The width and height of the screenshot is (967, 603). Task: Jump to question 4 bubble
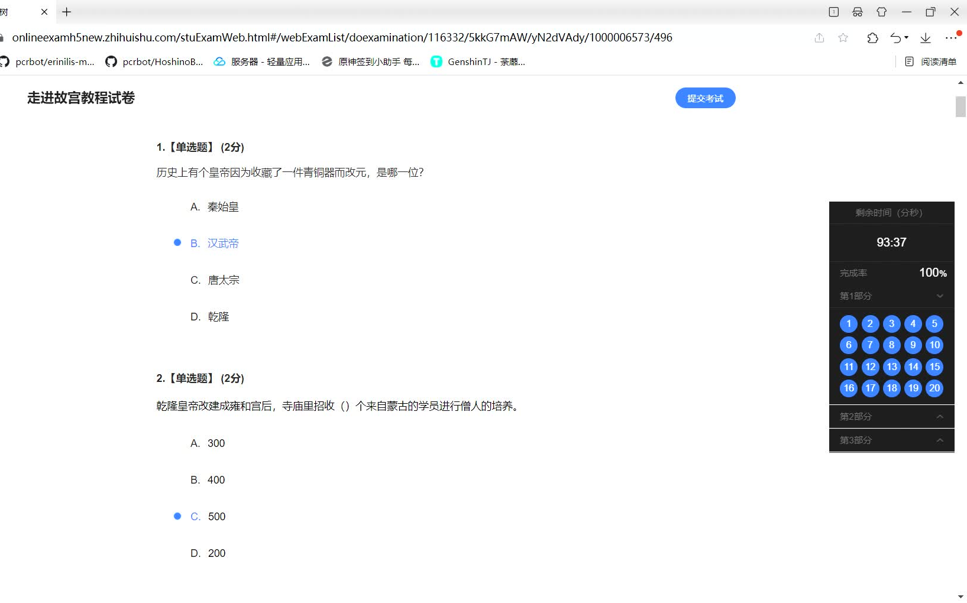point(913,324)
